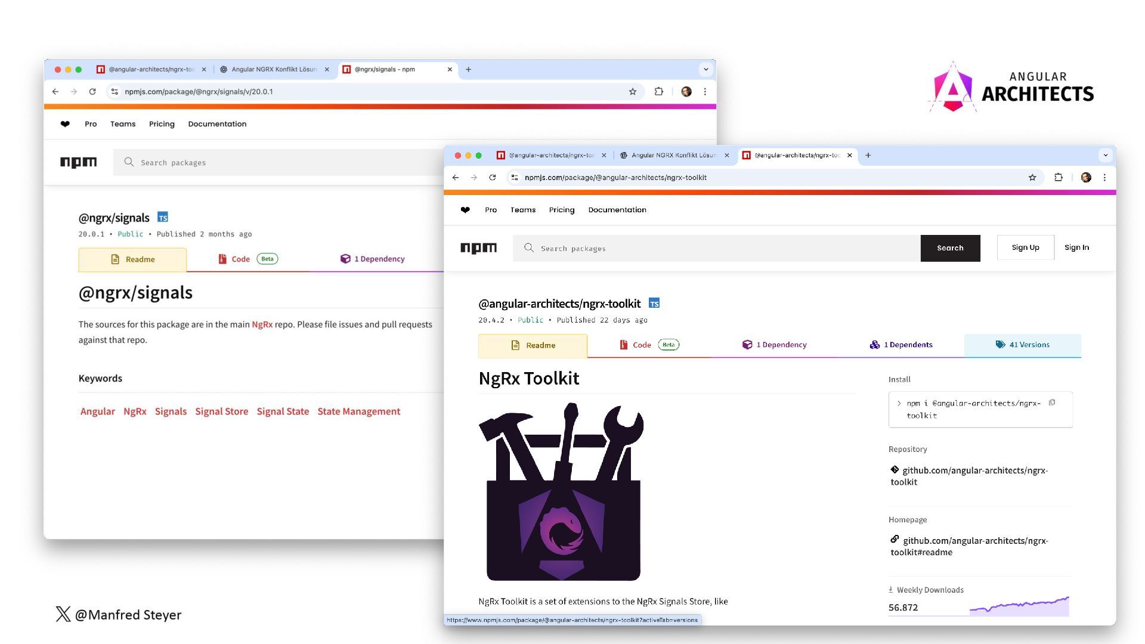This screenshot has width=1145, height=644.
Task: Open Chrome three-dot menu in front window
Action: (1104, 178)
